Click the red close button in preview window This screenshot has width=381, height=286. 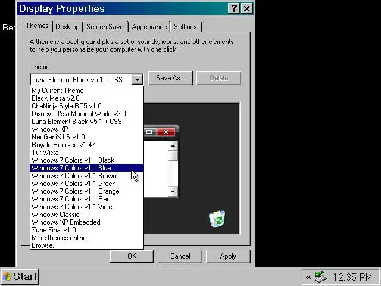166,132
